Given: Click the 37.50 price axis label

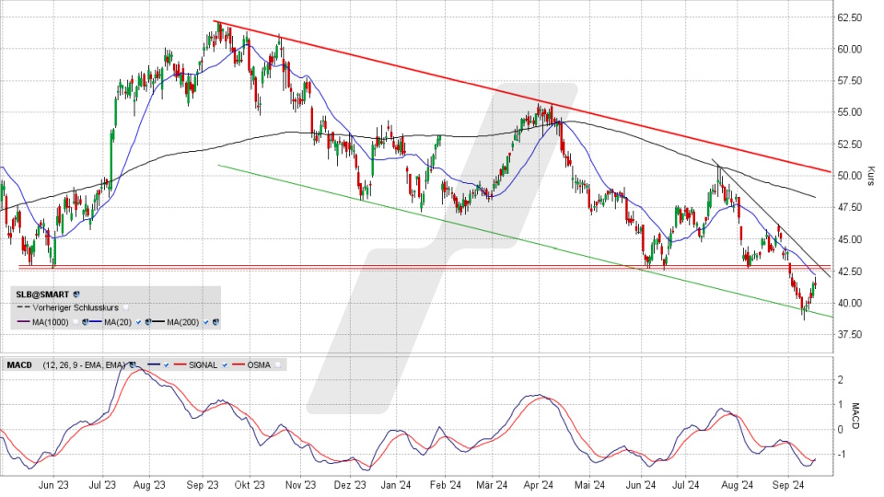Looking at the screenshot, I should tap(850, 334).
